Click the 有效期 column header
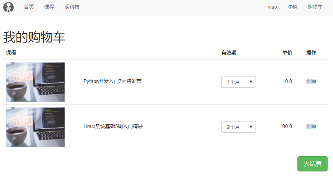The height and width of the screenshot is (176, 333). [x=229, y=53]
